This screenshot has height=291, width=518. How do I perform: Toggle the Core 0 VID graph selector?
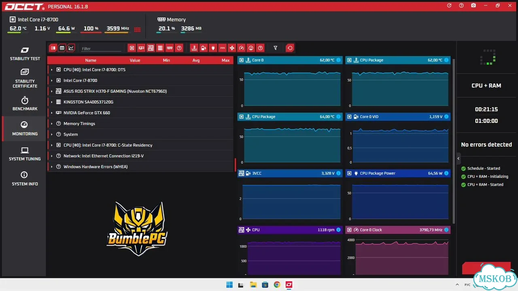tap(349, 117)
